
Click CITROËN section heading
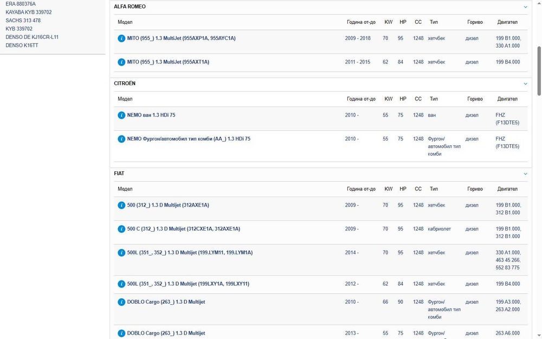coord(125,84)
